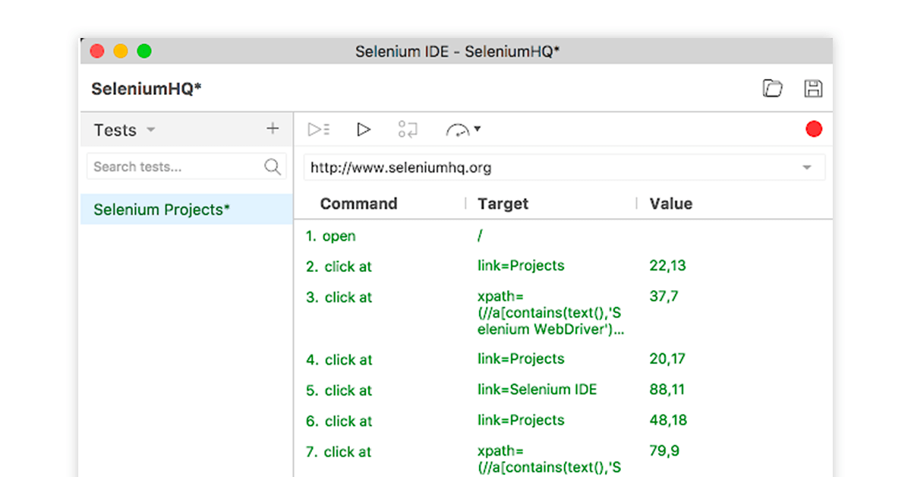Select step 6 click at command
Screen dimensions: 911x477
pyautogui.click(x=339, y=421)
